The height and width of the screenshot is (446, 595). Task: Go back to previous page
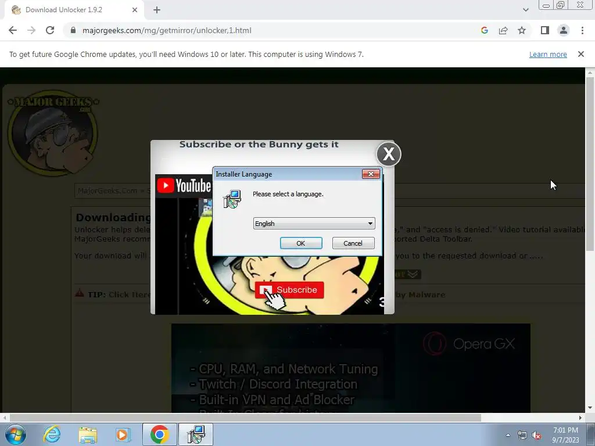point(13,30)
